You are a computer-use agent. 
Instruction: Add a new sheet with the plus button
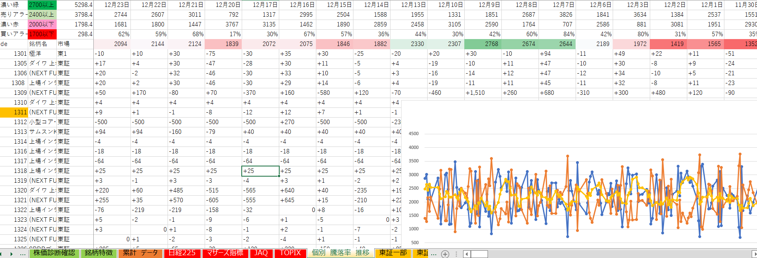point(445,254)
